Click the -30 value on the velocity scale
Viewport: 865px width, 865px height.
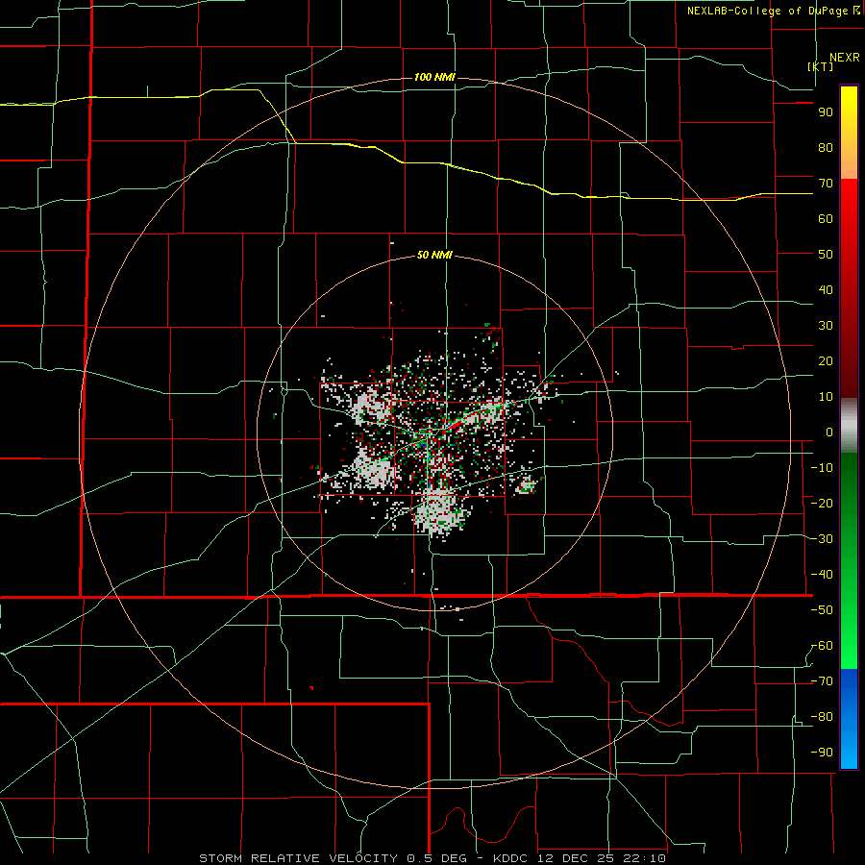coord(822,539)
